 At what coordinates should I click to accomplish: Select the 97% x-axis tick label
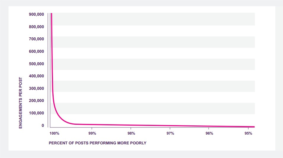(170, 133)
